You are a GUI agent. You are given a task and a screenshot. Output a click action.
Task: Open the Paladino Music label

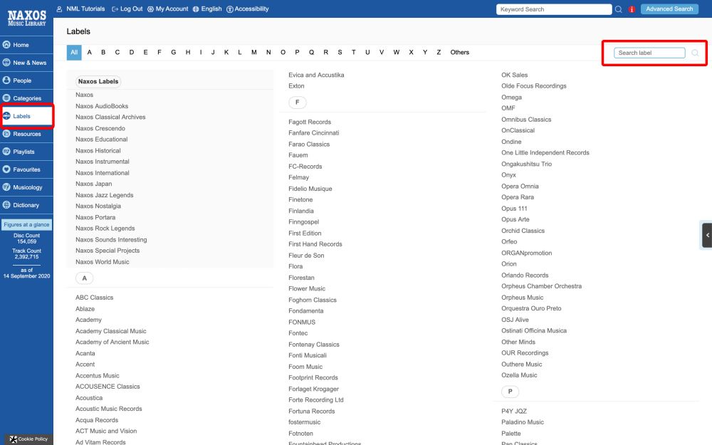coord(523,422)
